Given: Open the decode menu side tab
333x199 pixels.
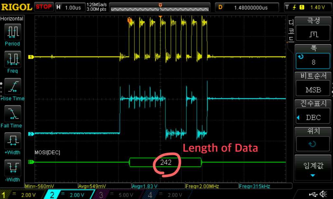Looking at the screenshot, I should [291, 30].
